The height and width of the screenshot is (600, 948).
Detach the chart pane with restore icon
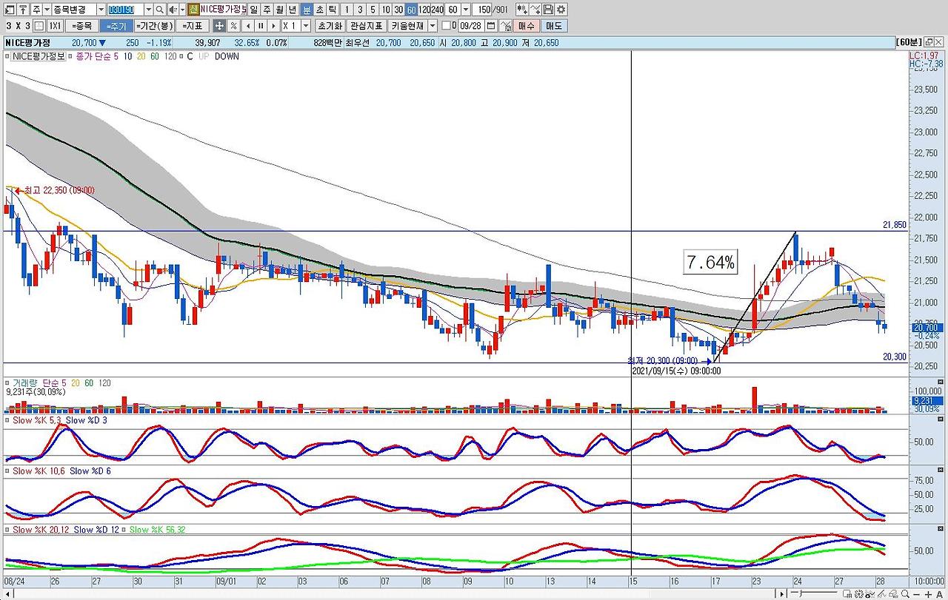tap(928, 42)
